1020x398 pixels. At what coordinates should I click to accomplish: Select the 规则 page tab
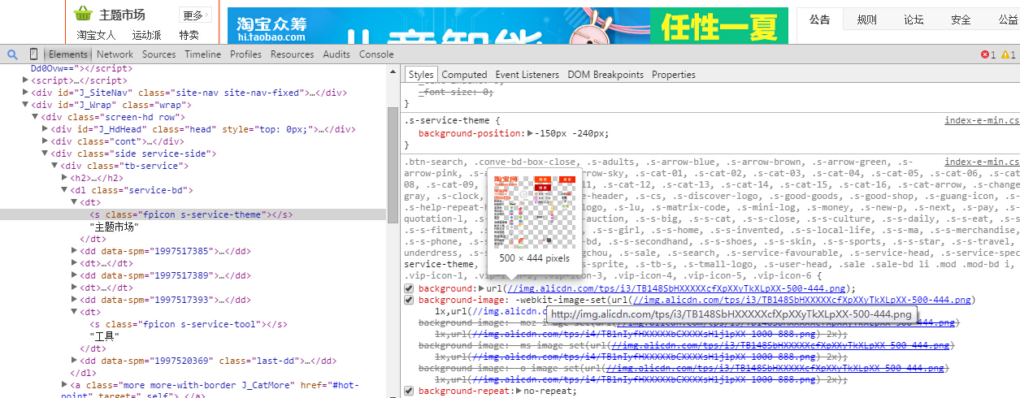(x=866, y=19)
